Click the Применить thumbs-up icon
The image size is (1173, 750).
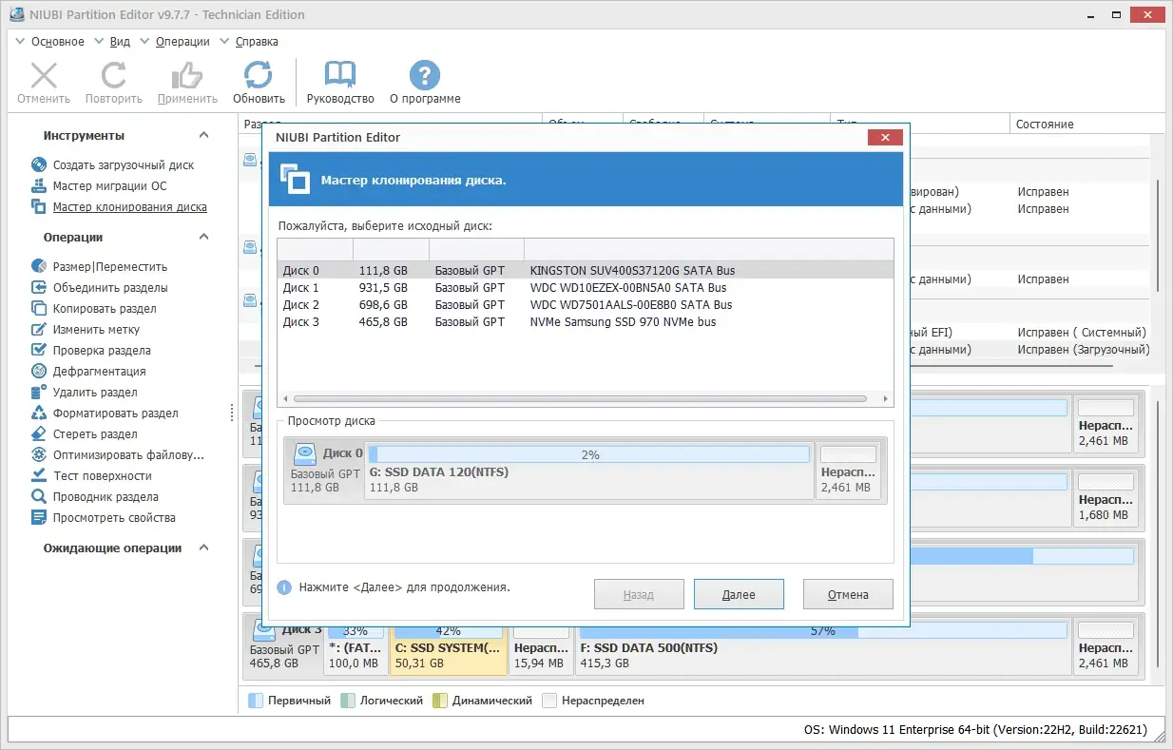[x=187, y=75]
